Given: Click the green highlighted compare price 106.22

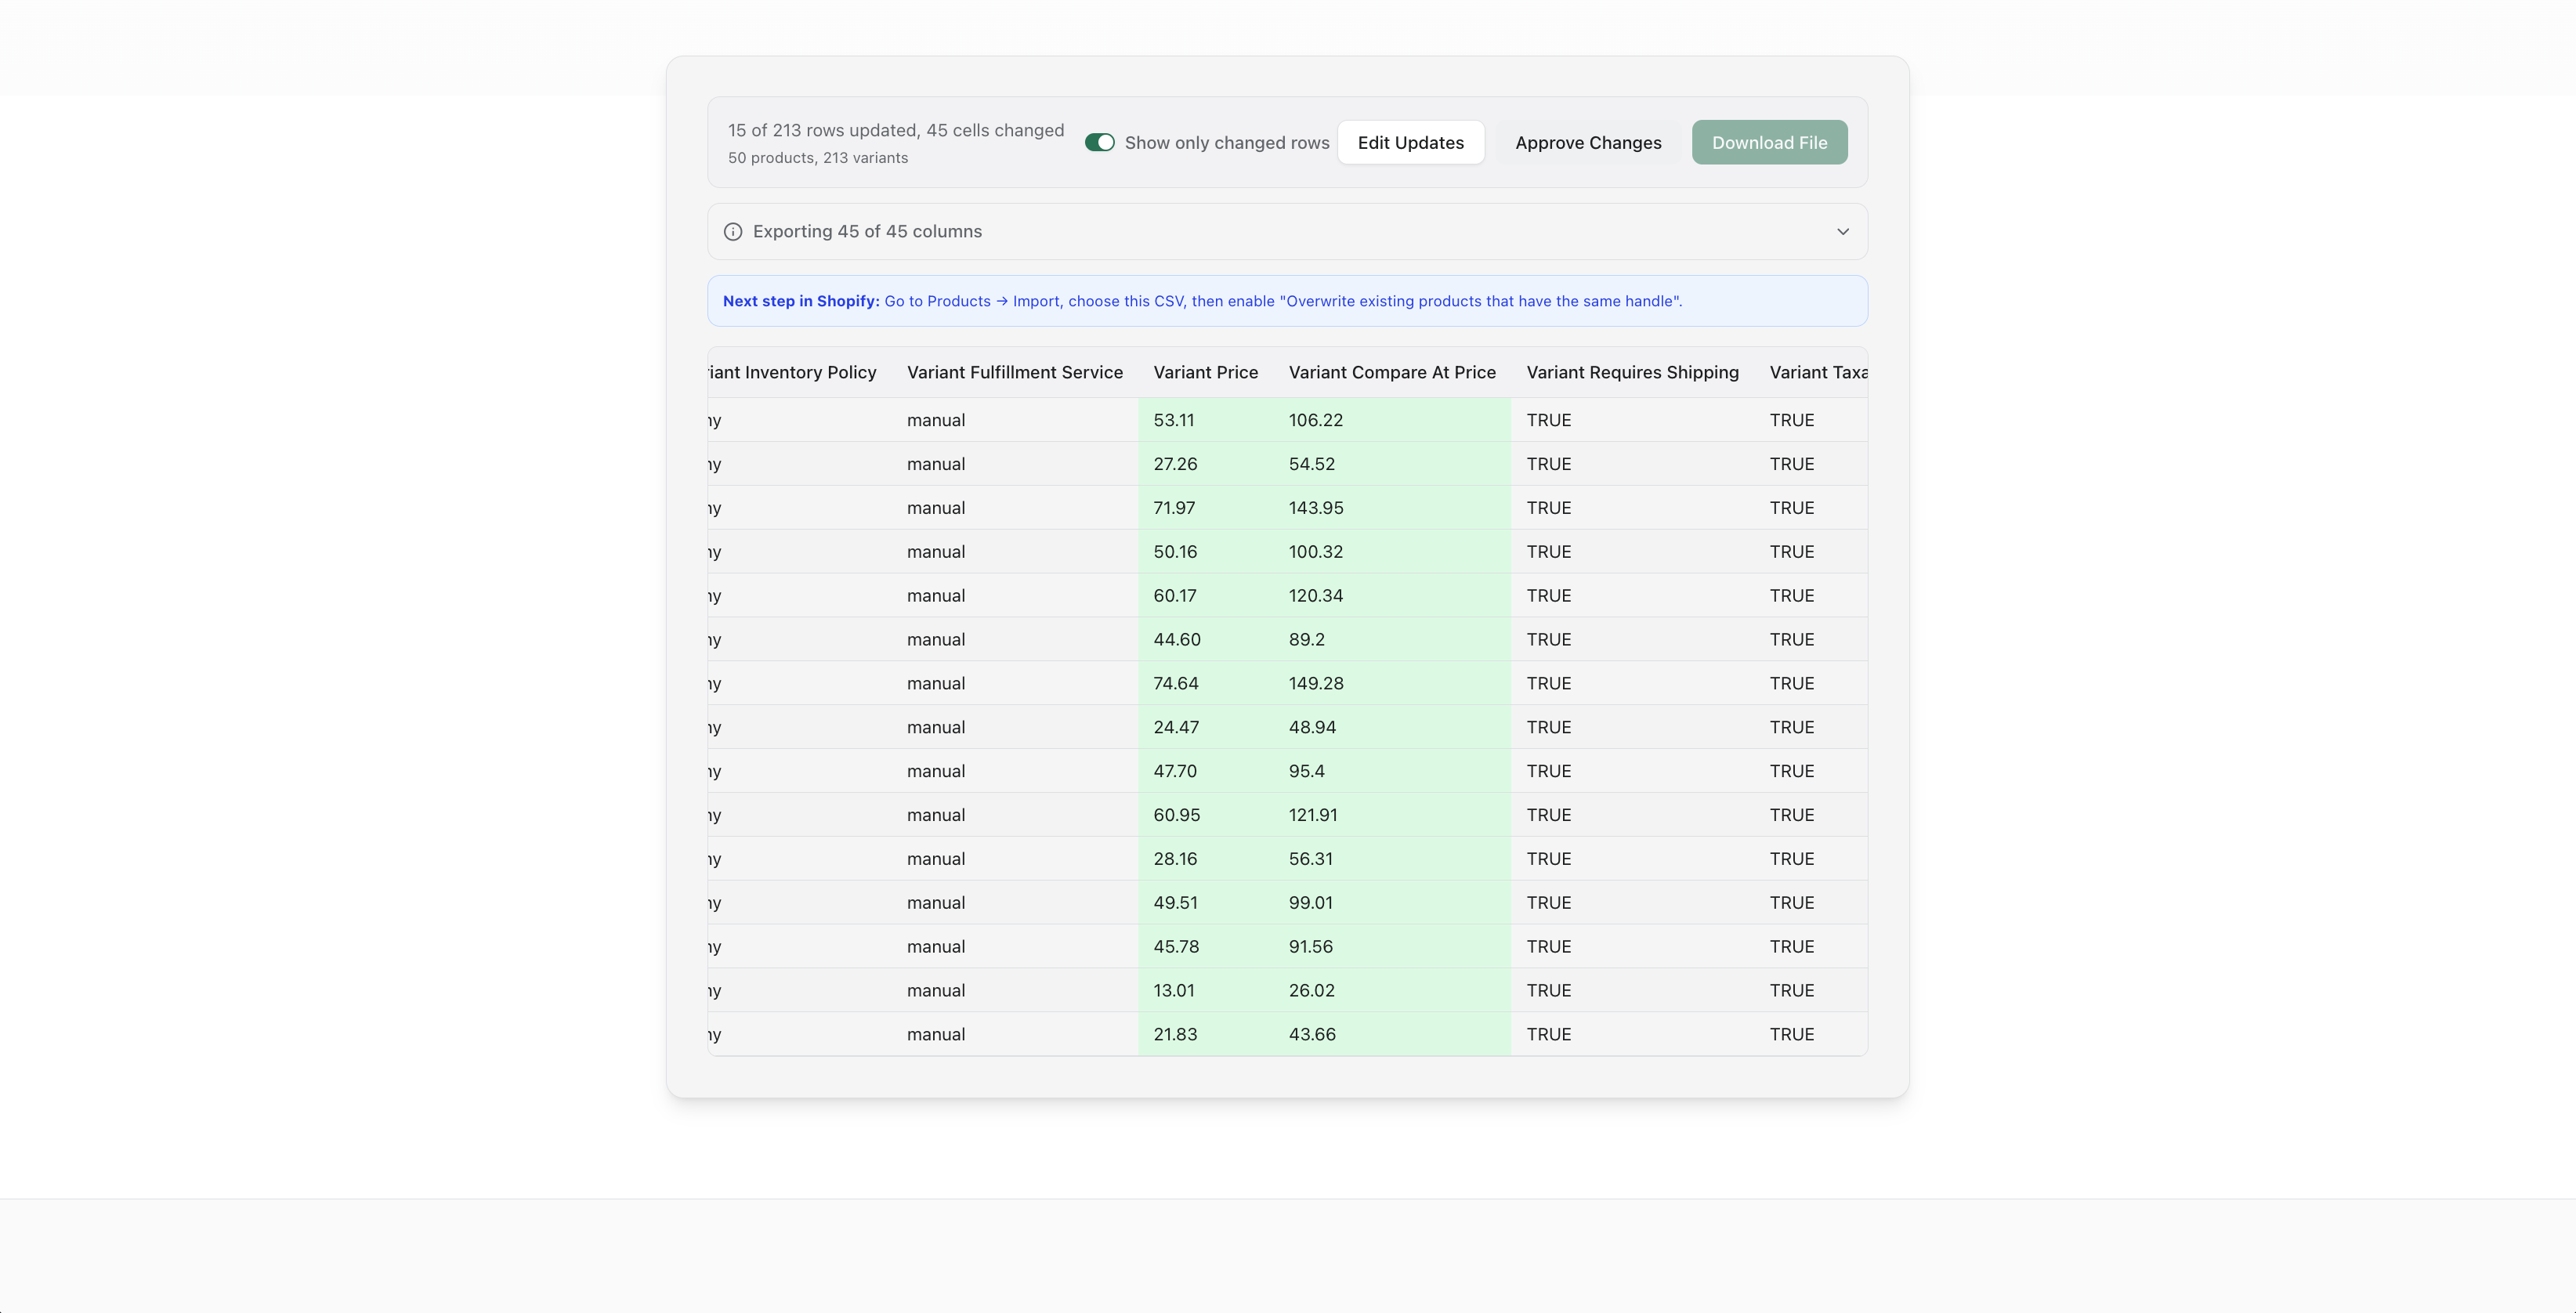Looking at the screenshot, I should (1315, 419).
